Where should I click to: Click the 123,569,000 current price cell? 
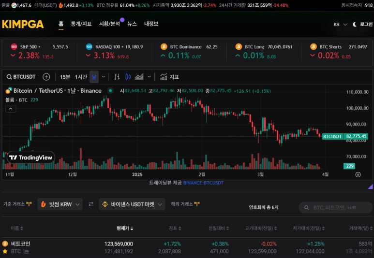(119, 244)
